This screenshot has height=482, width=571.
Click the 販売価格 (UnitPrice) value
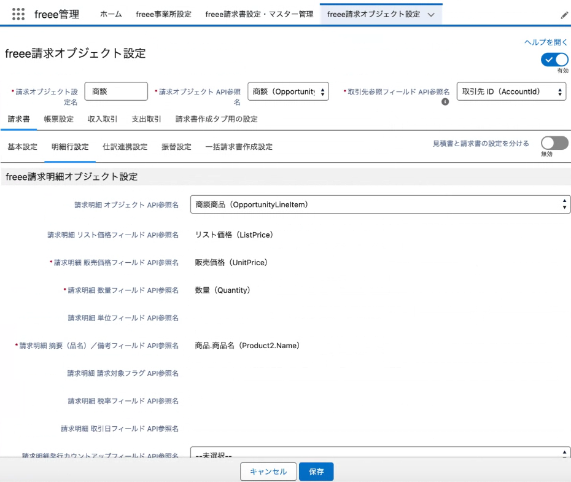click(231, 262)
